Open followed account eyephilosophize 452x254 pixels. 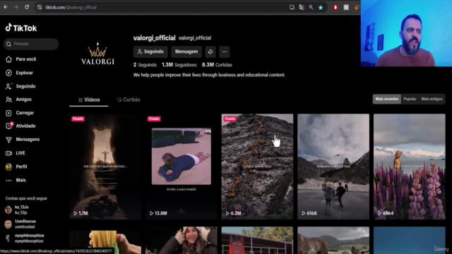[25, 238]
